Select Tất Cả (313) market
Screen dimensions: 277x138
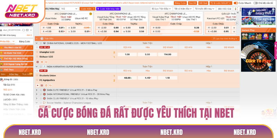(9, 85)
